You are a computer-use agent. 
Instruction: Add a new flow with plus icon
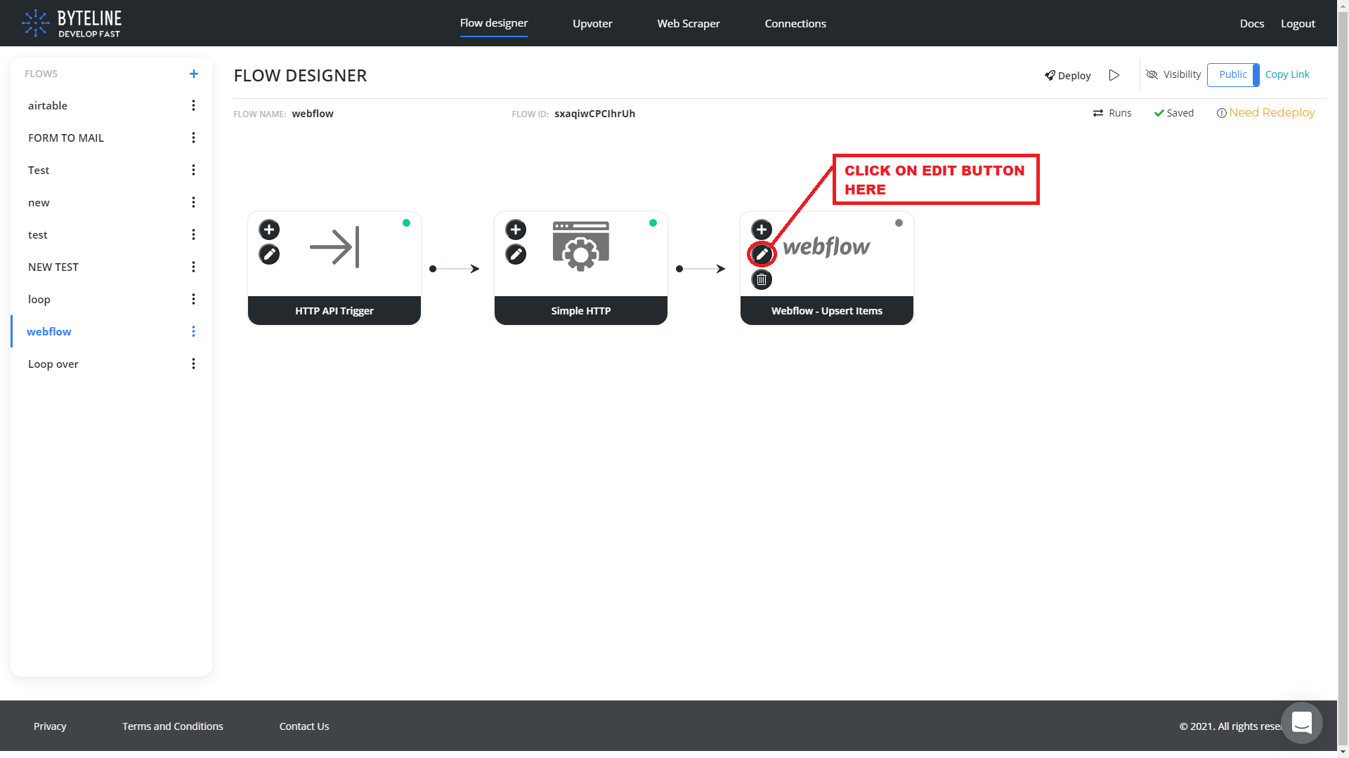pyautogui.click(x=194, y=74)
